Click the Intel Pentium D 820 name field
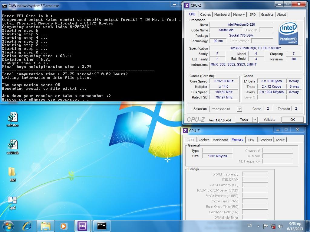Screen dimensions: 310x232 pyautogui.click(x=241, y=25)
